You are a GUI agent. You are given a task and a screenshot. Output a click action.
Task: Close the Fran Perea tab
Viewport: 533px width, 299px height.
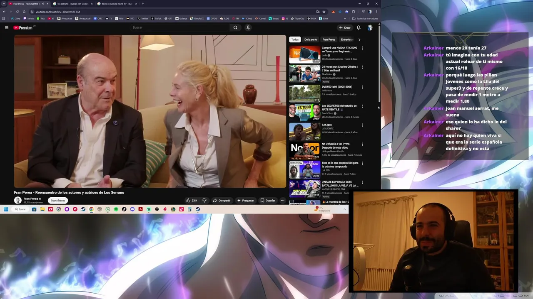[47, 4]
